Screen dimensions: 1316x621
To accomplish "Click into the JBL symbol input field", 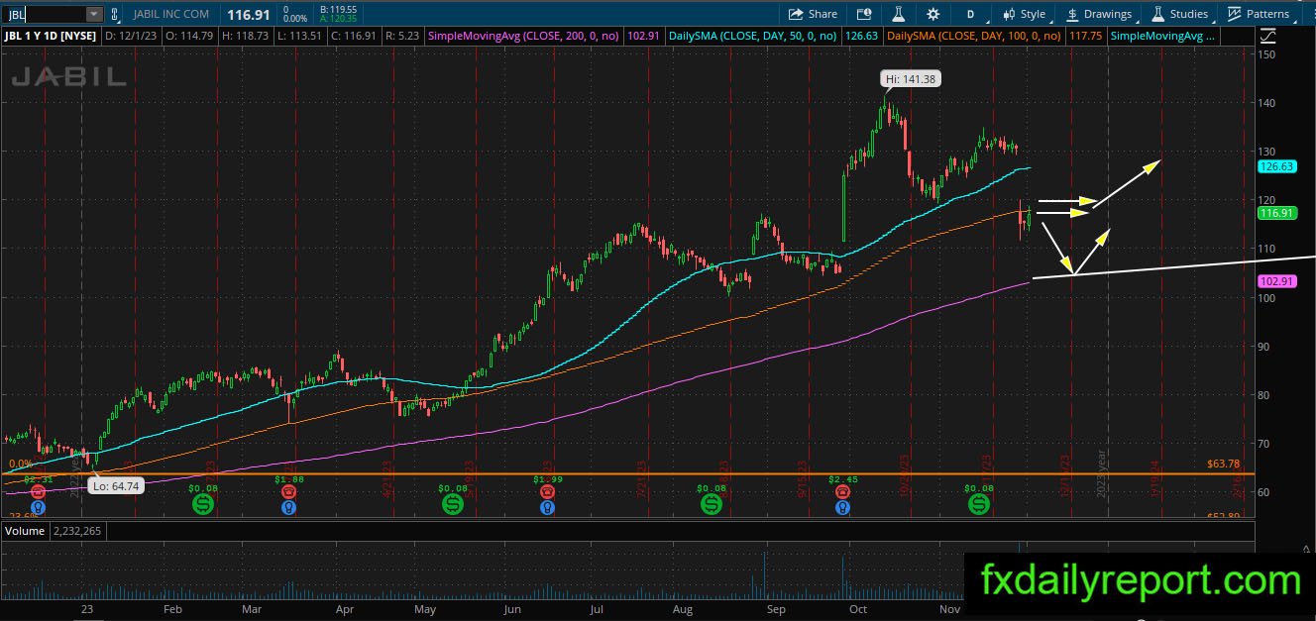I will 46,14.
